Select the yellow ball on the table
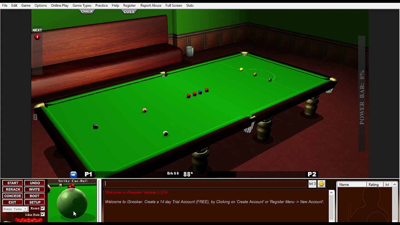Screen dimensions: 400x225 coord(241,69)
